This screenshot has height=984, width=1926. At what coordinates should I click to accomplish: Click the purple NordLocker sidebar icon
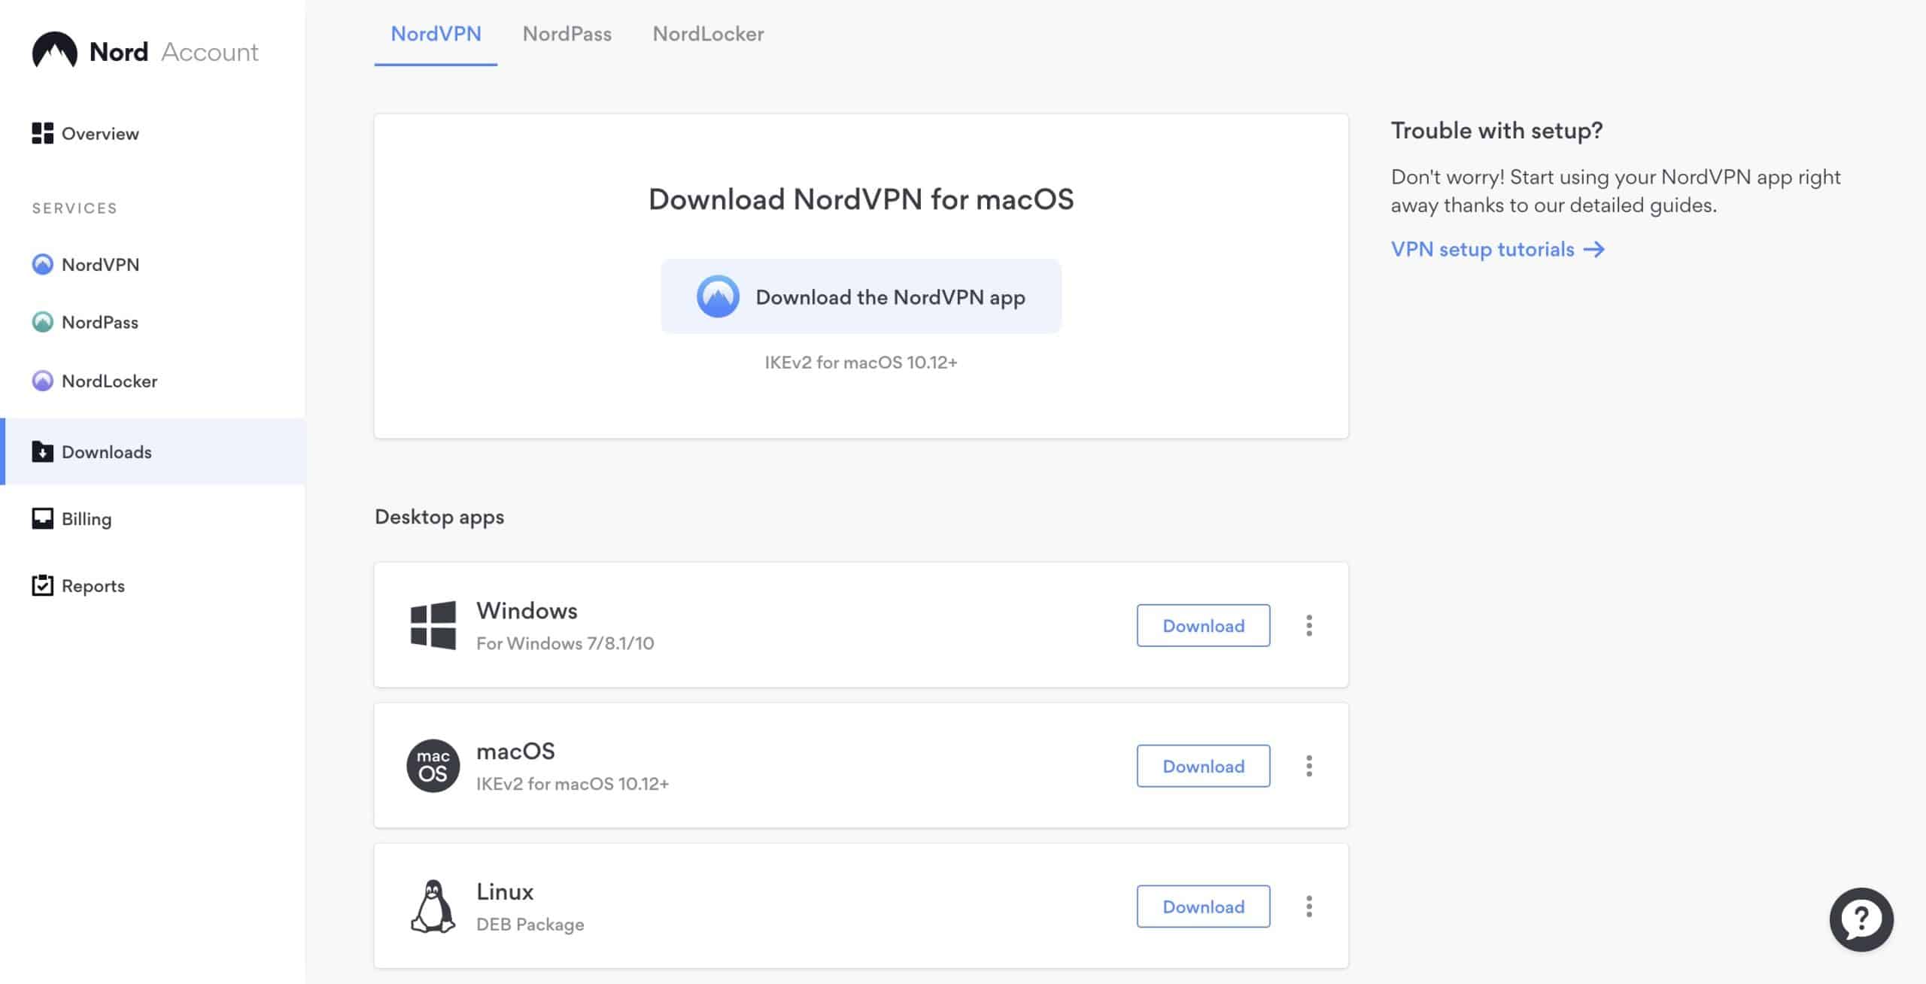point(42,381)
